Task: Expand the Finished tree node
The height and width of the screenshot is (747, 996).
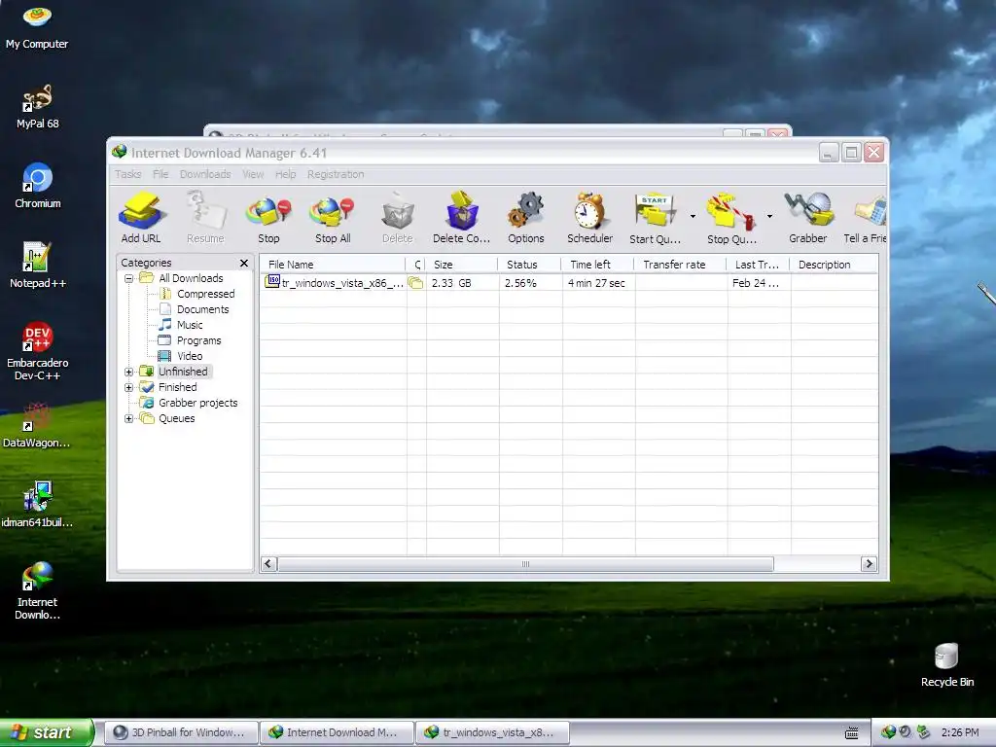Action: [x=129, y=387]
